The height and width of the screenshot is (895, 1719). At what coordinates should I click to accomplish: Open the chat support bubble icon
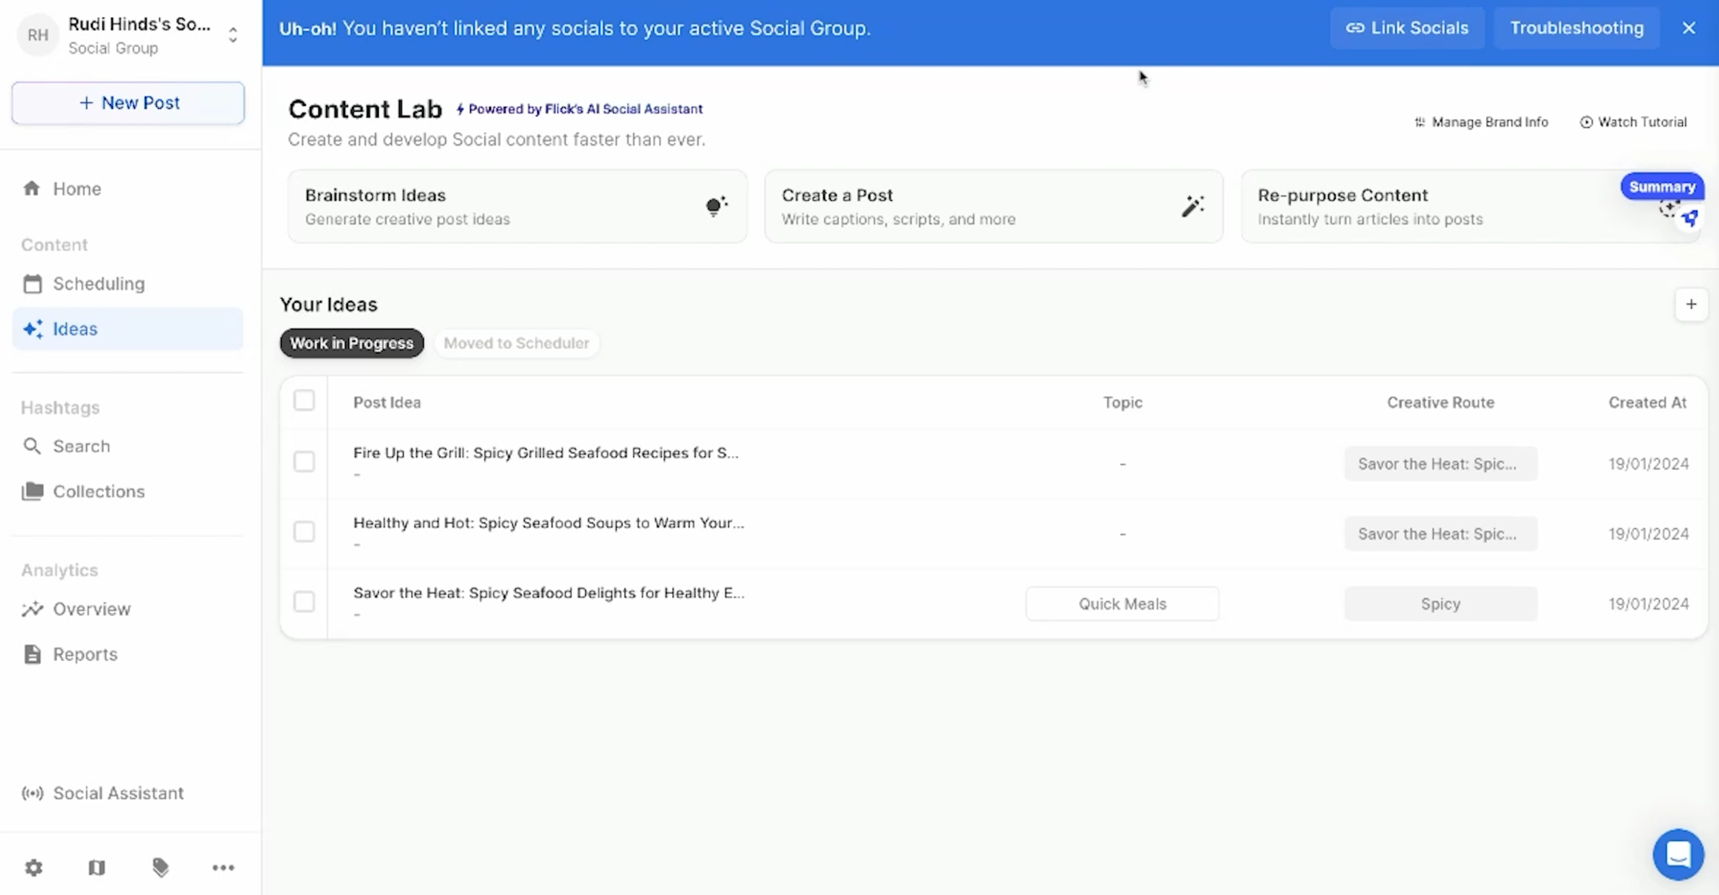click(x=1678, y=854)
